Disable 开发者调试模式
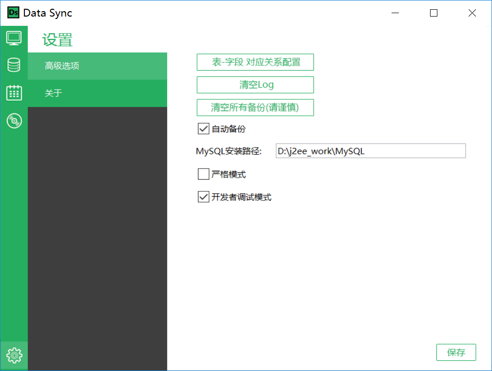The height and width of the screenshot is (371, 492). coord(203,197)
